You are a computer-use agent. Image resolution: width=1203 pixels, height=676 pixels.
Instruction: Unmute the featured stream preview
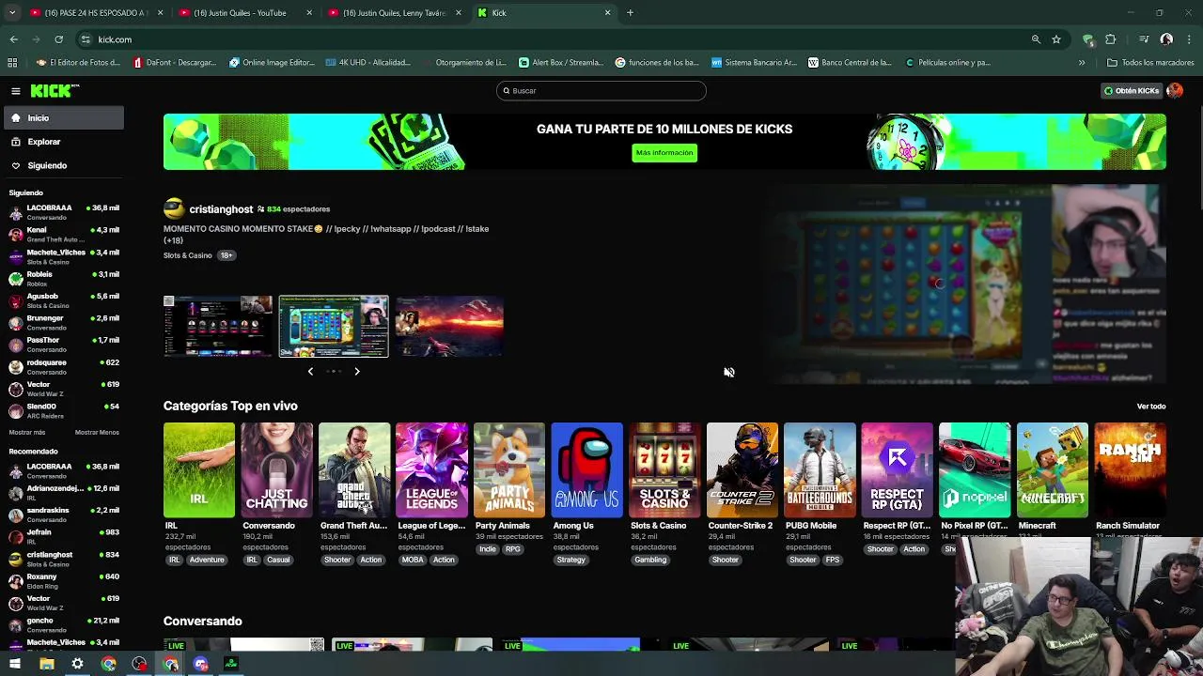click(729, 373)
